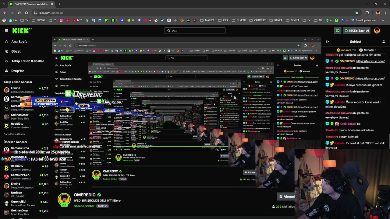Open the Kick bookmark labeled R

(x=115, y=20)
